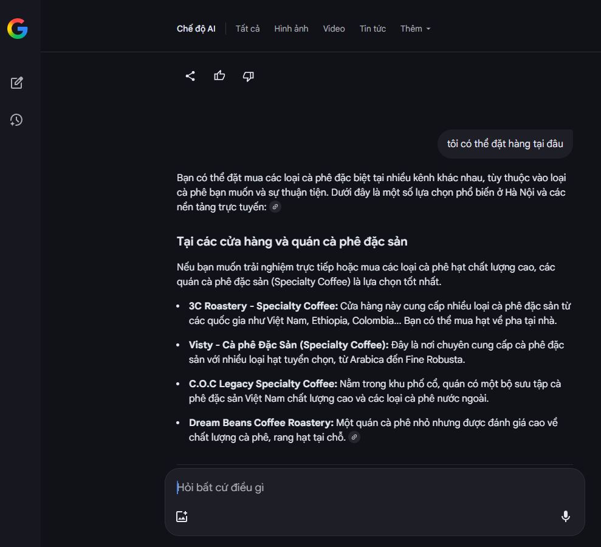Expand the Thêm dropdown menu

415,29
